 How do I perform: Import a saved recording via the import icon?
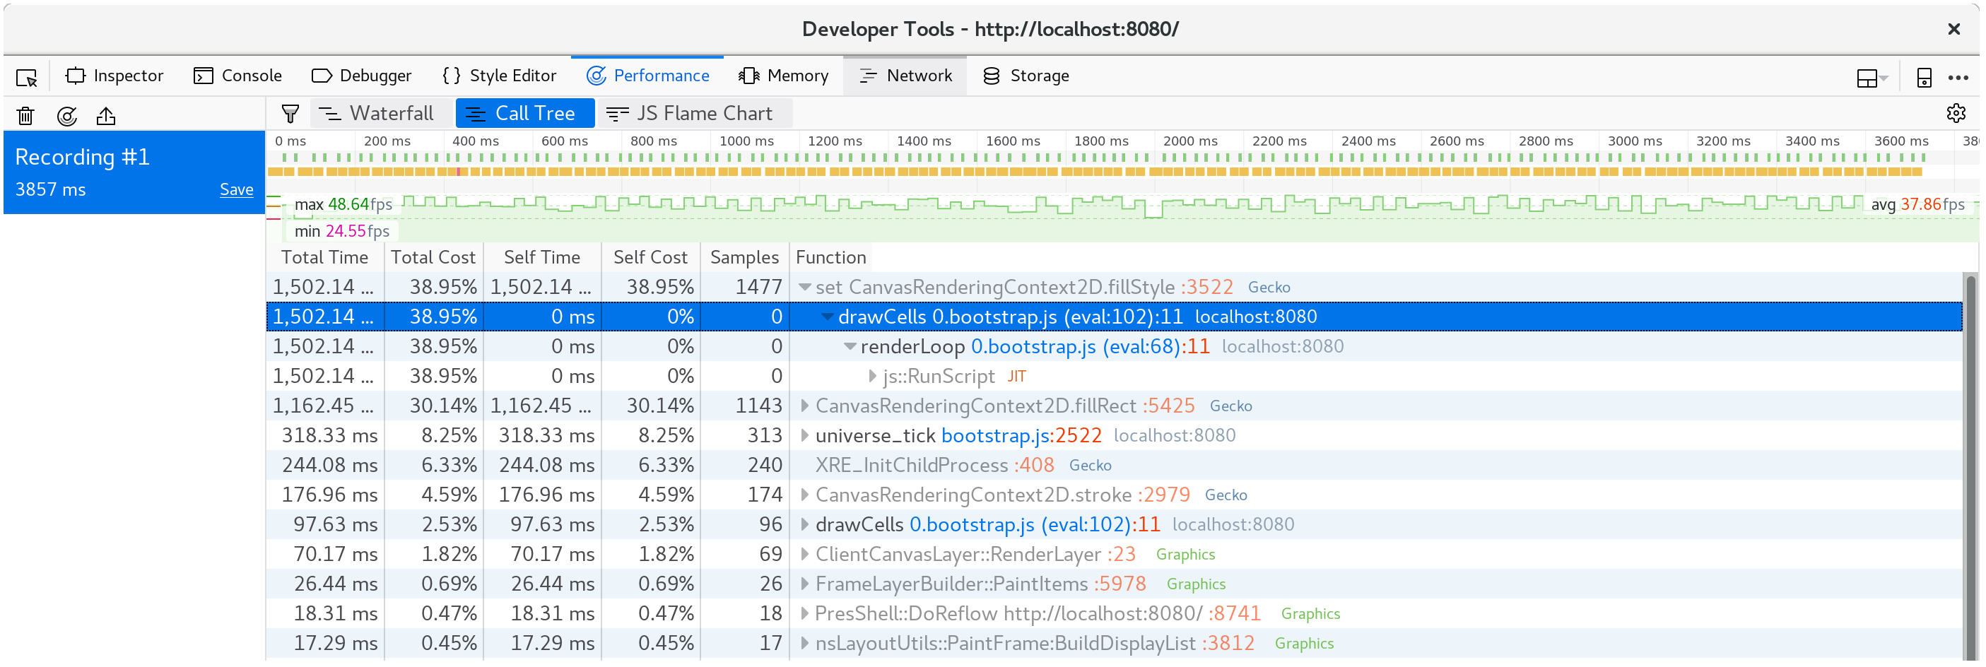pyautogui.click(x=107, y=116)
